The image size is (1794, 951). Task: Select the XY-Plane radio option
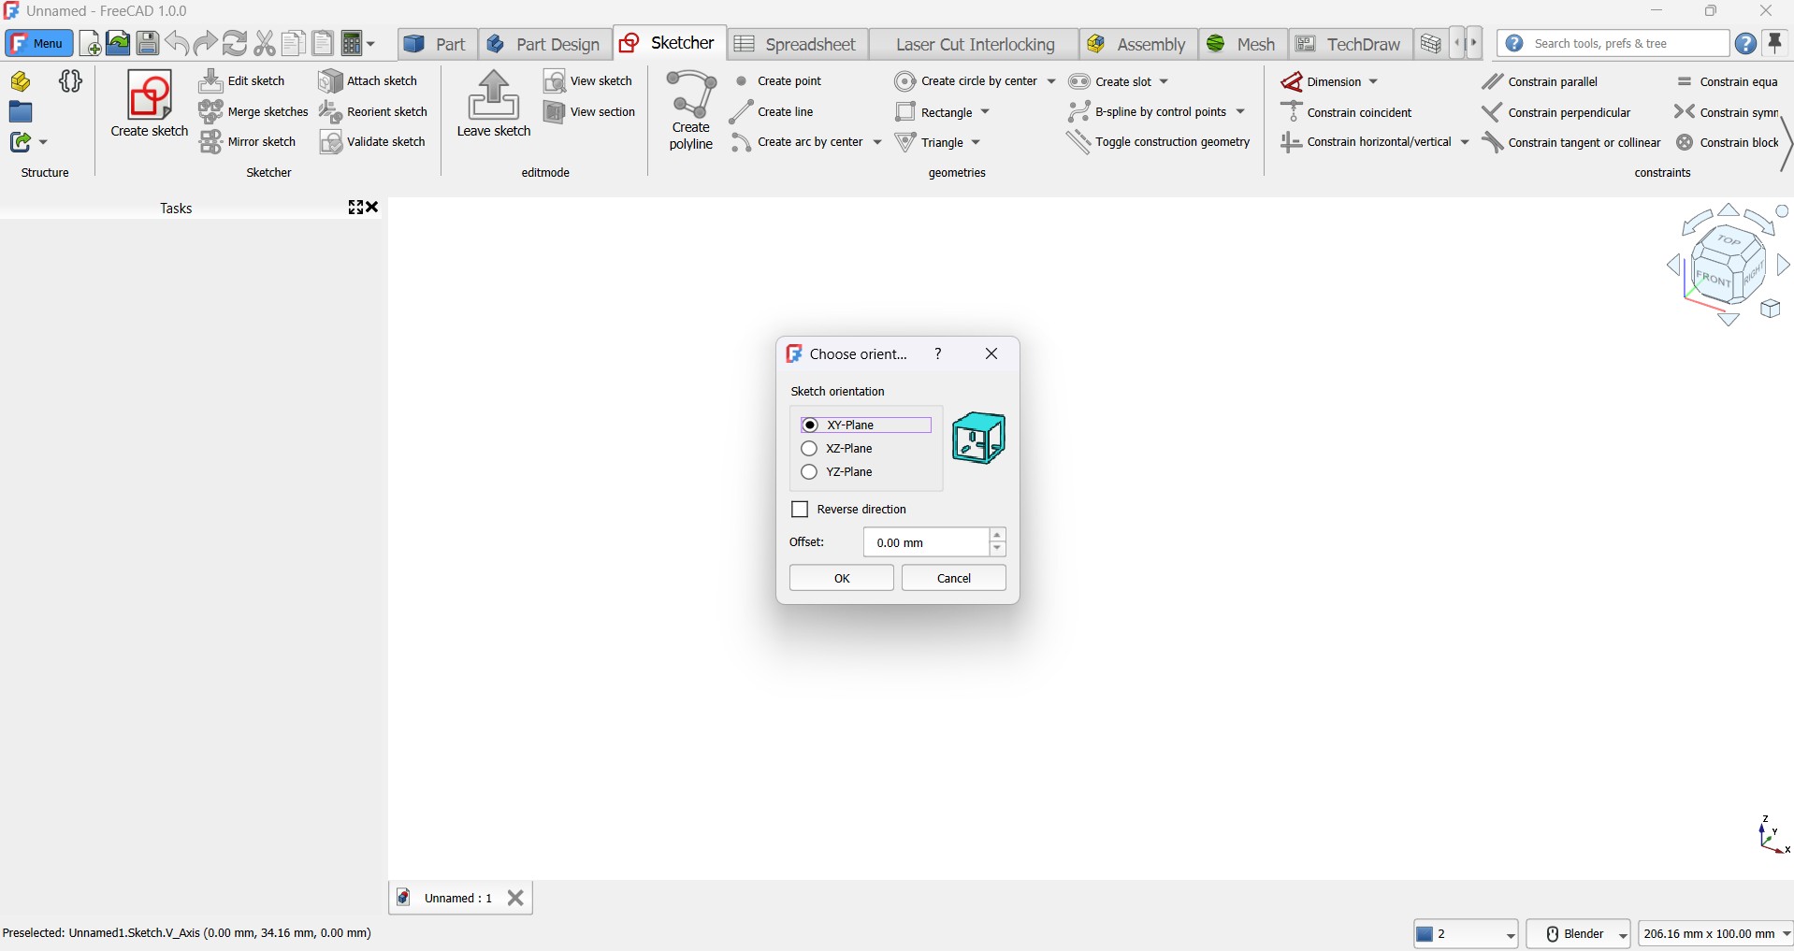(866, 425)
